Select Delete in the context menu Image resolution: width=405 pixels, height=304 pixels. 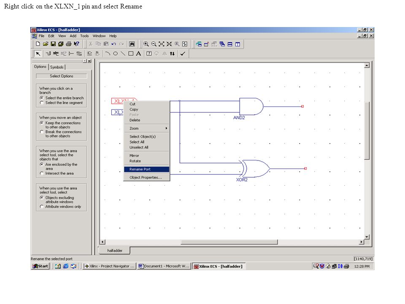pyautogui.click(x=146, y=120)
